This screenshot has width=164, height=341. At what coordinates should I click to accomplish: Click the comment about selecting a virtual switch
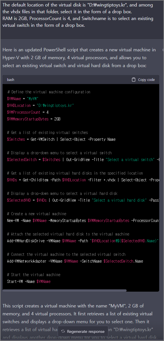(59, 153)
